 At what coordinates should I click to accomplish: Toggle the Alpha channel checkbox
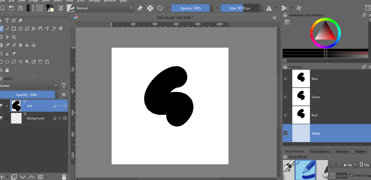285,133
